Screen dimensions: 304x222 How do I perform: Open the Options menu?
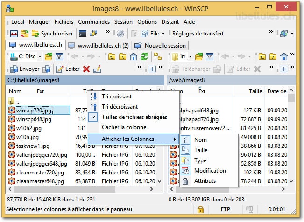[147, 22]
